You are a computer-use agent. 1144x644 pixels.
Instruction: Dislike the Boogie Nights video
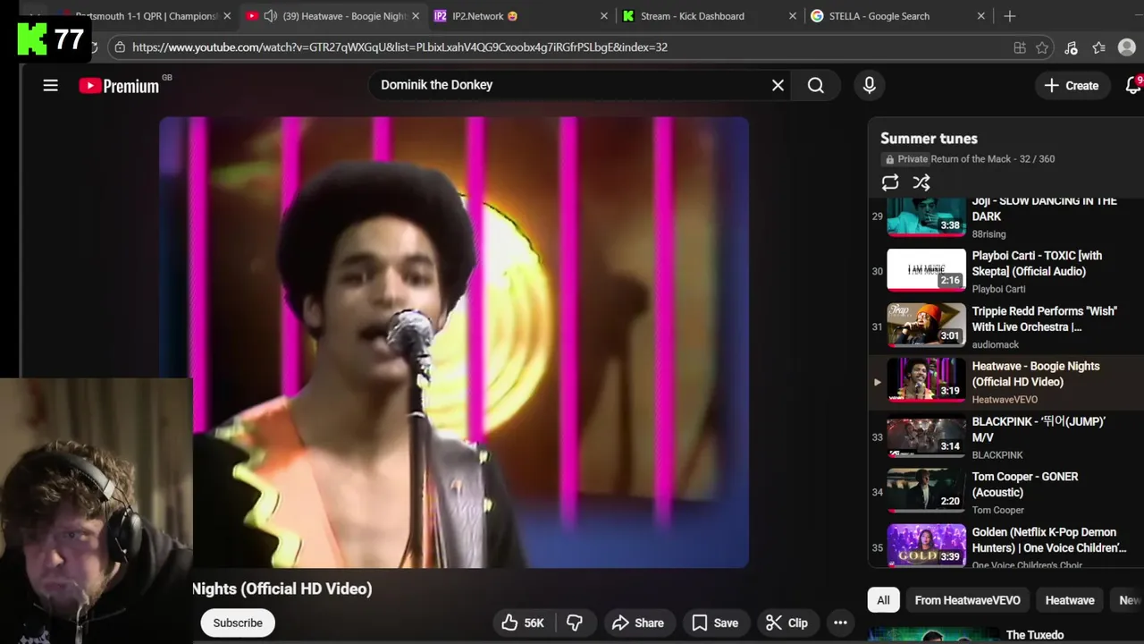point(575,623)
